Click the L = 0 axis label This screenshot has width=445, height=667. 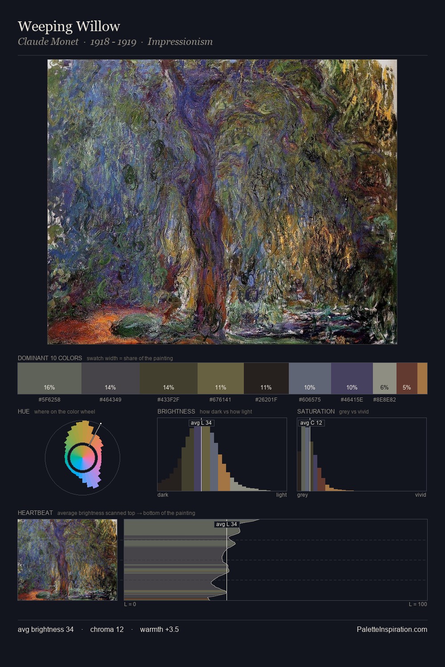130,604
